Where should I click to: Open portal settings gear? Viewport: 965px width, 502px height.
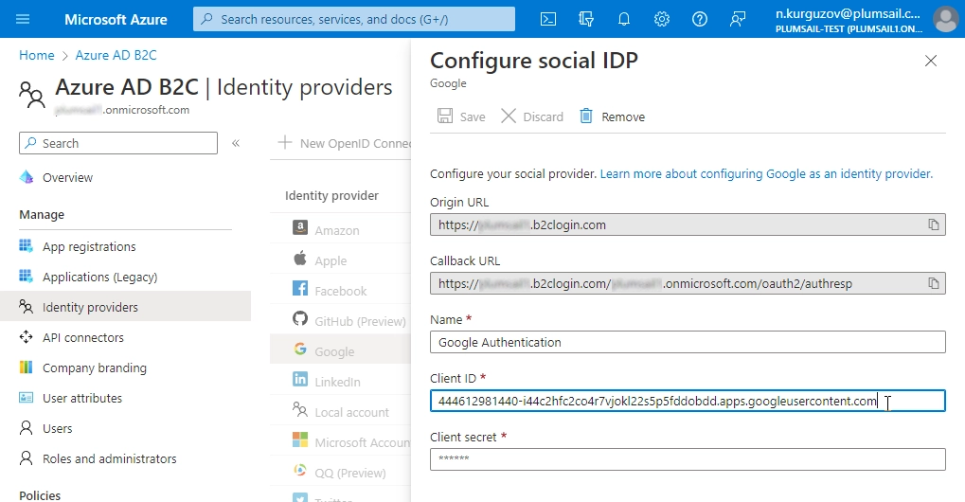click(662, 19)
